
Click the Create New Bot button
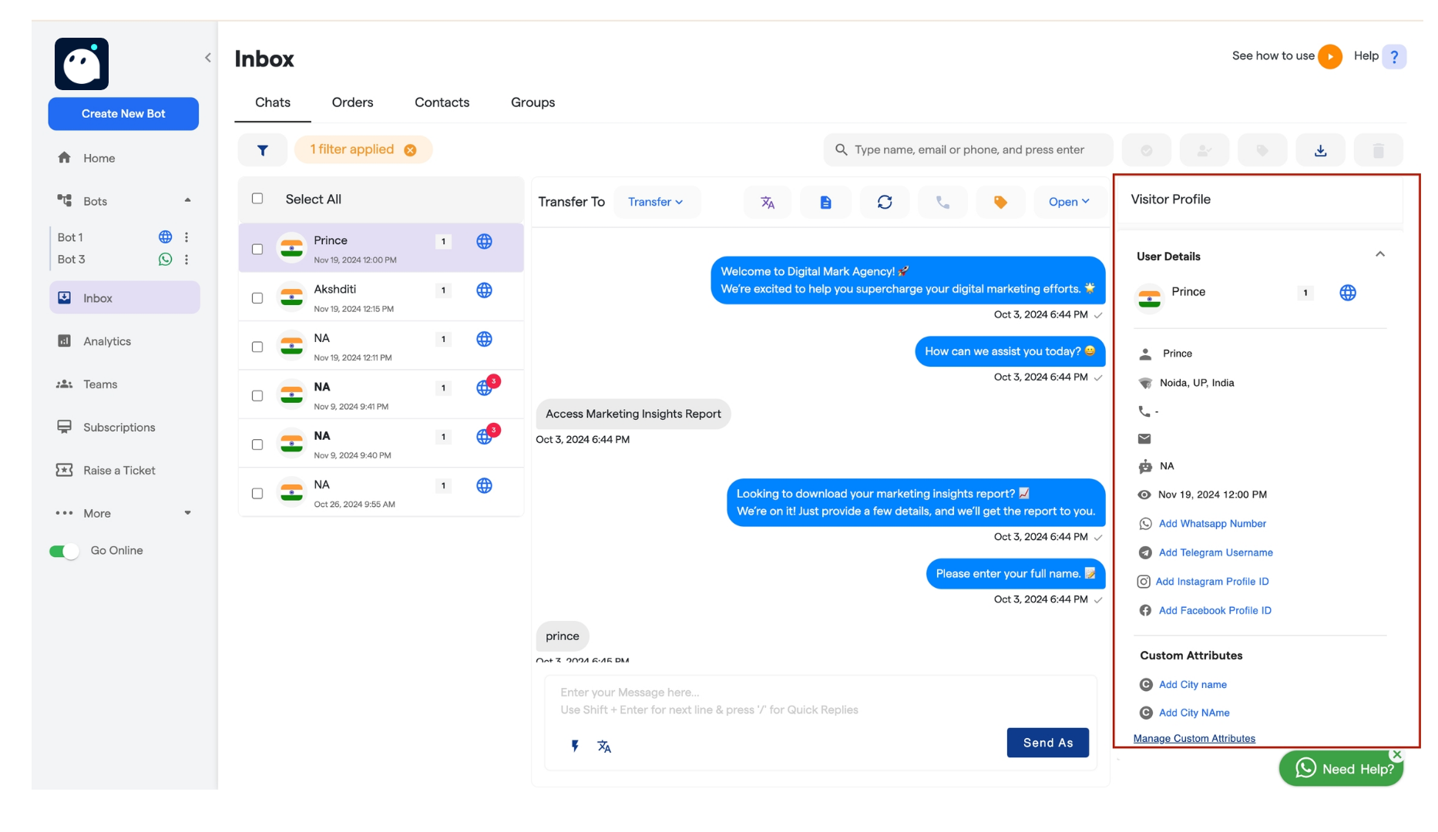123,114
